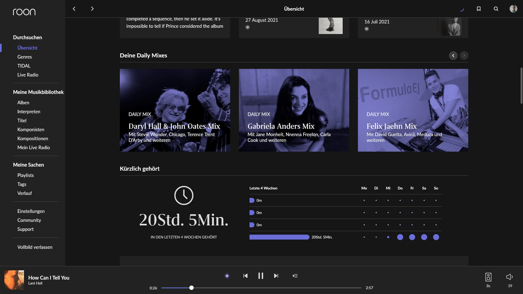The image size is (523, 294).
Task: Click the roon logo
Action: (24, 12)
